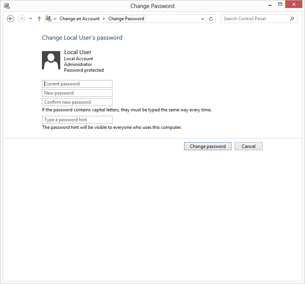Click the magnifier search icon

tap(292, 19)
